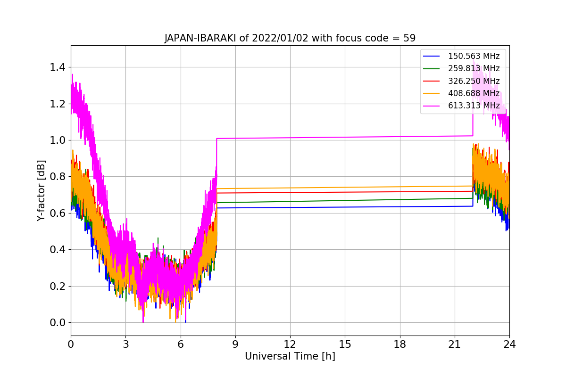
Task: Click the Y-factor [dB] axis label
Action: (41, 190)
